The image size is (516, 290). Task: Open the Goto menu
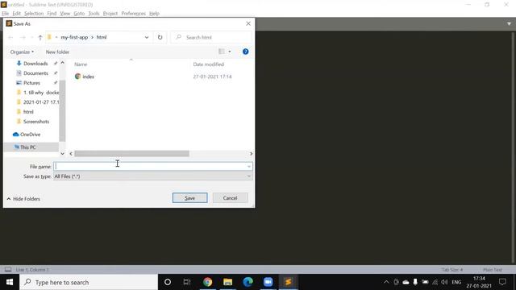coord(79,14)
